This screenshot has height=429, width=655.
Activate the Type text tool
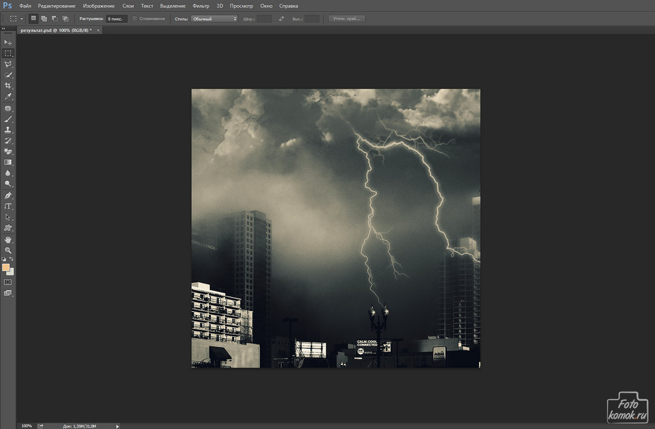pos(8,206)
